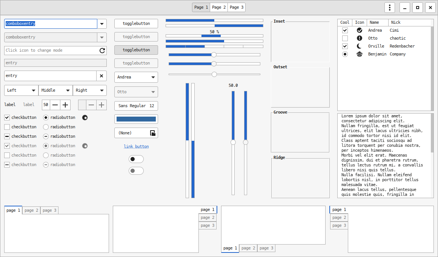Clear the entry with the X icon
The image size is (438, 257).
pos(101,76)
